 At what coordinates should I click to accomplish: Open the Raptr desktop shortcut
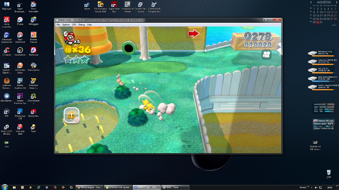tap(34, 128)
